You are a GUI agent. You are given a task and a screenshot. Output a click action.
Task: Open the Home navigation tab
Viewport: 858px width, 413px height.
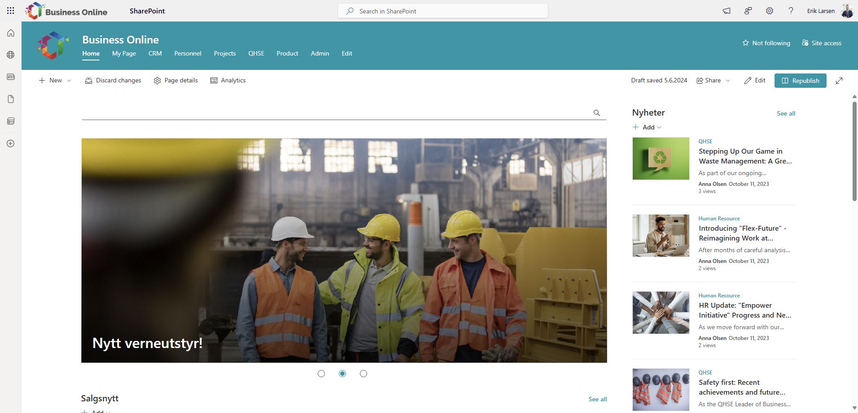(91, 53)
